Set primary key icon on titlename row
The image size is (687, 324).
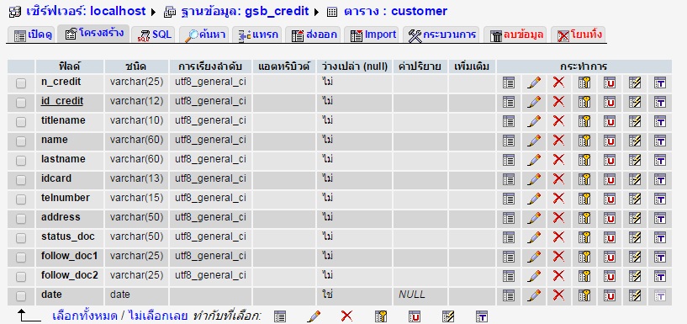pyautogui.click(x=584, y=121)
